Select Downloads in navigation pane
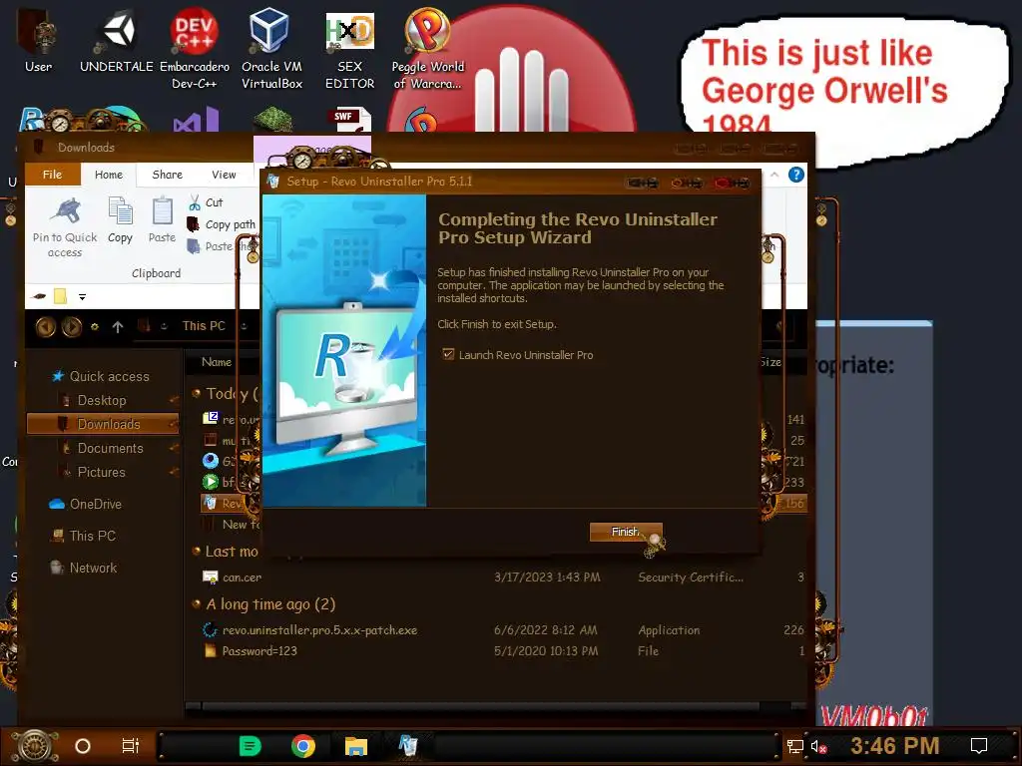Screen dimensions: 1022x766 [103, 424]
